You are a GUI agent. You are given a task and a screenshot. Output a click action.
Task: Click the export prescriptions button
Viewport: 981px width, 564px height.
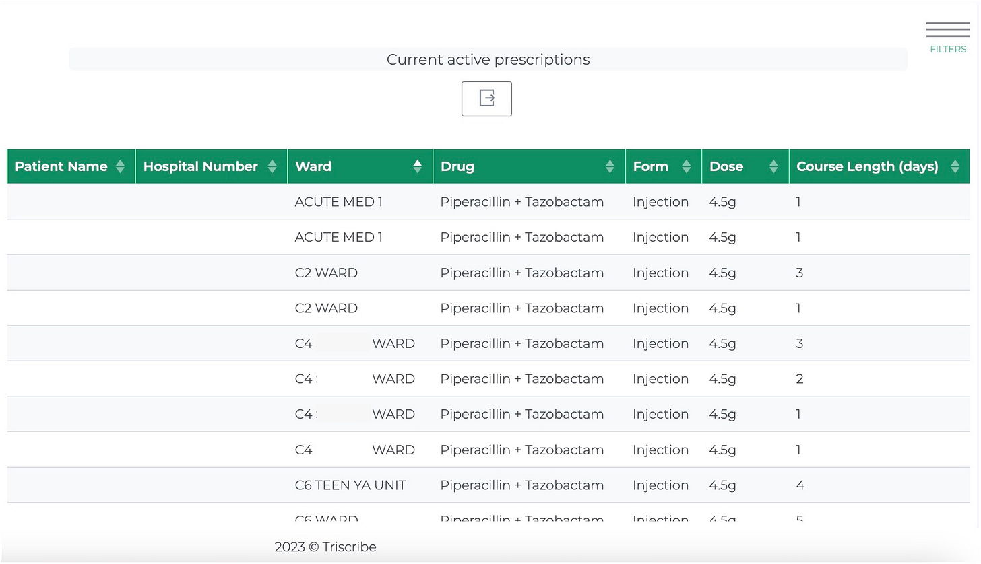486,99
